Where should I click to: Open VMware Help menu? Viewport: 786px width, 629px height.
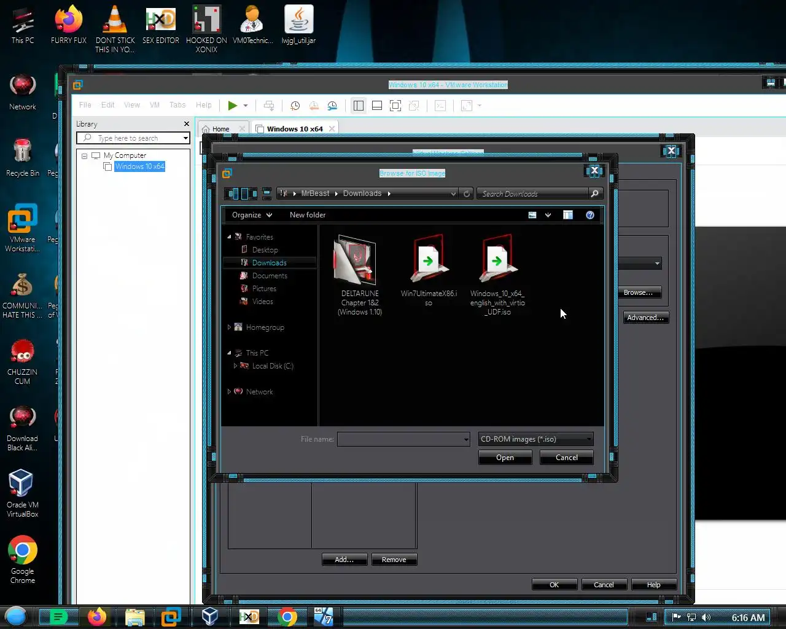204,105
